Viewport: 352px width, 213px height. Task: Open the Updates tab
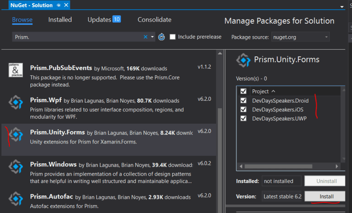pos(99,20)
